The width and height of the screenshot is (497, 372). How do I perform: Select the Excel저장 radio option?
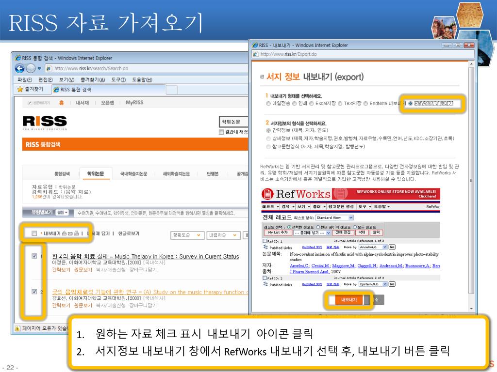[x=312, y=104]
